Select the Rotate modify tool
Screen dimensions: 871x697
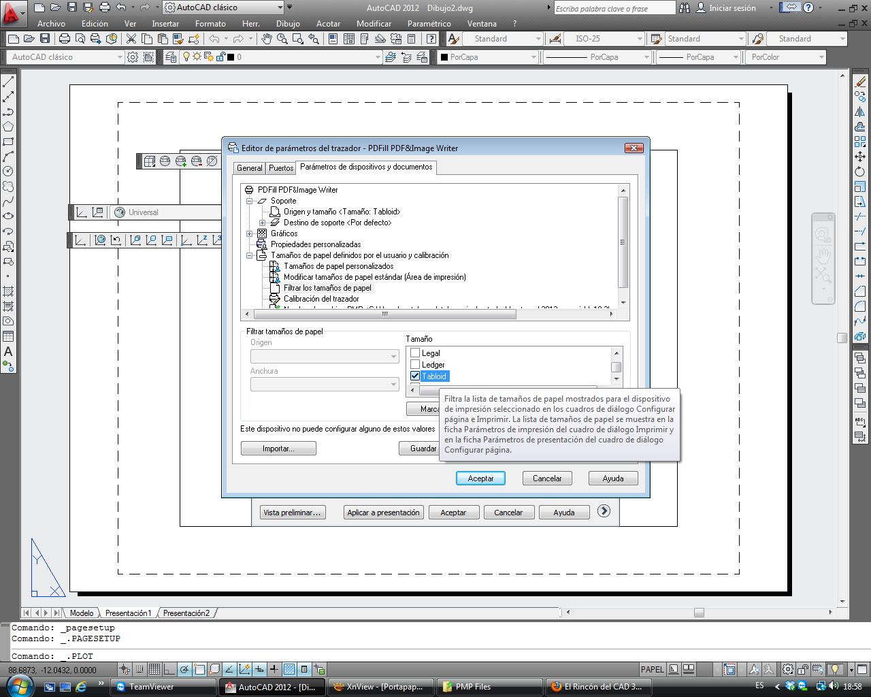point(860,172)
